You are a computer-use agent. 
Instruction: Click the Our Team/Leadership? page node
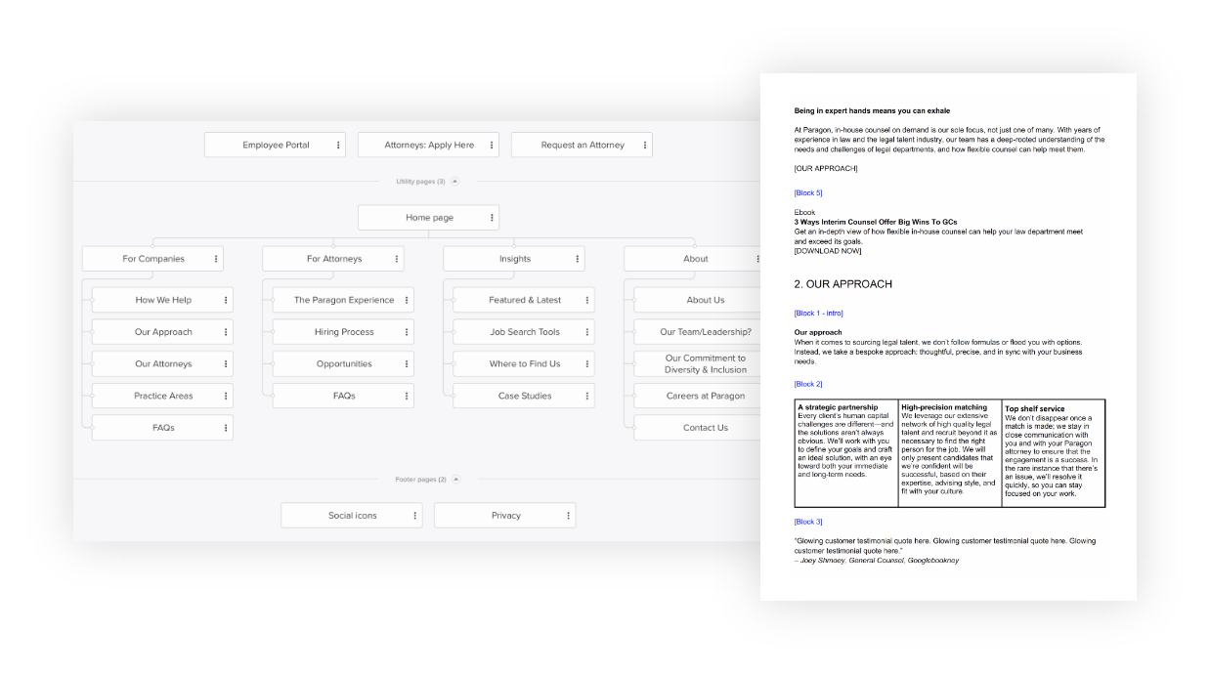698,332
